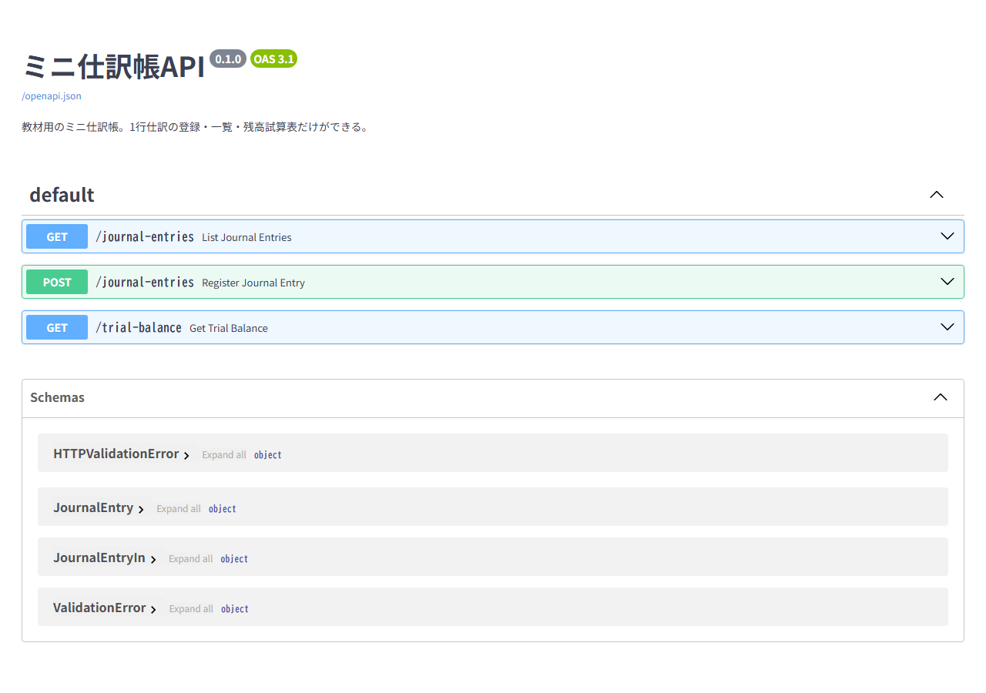Viewport: 986px width, 693px height.
Task: Collapse the Schemas section chevron
Action: tap(941, 397)
